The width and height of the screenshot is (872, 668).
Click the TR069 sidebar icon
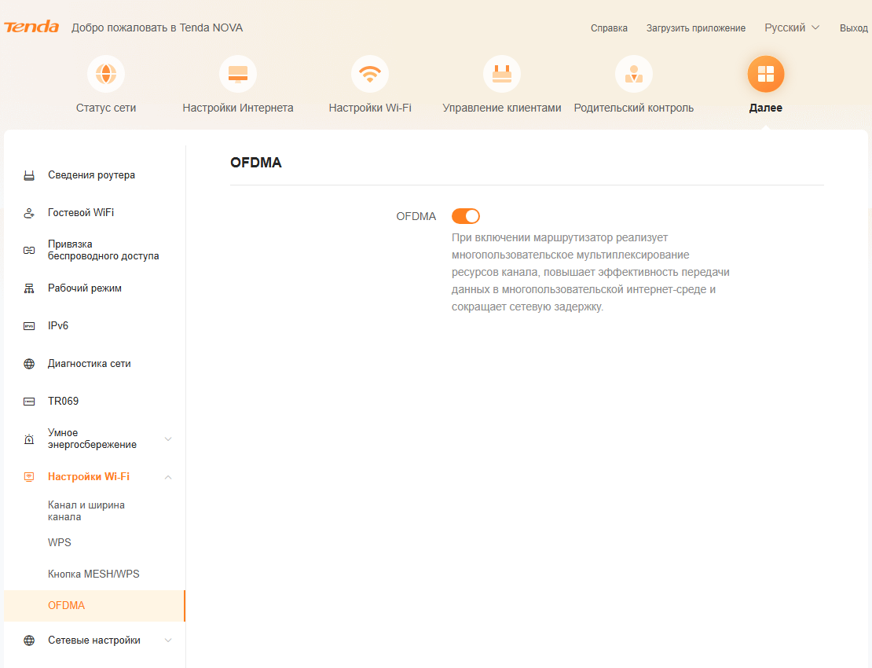click(x=29, y=402)
